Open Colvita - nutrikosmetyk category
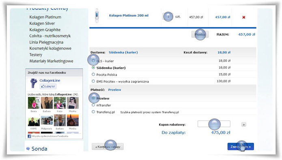 pos(50,36)
